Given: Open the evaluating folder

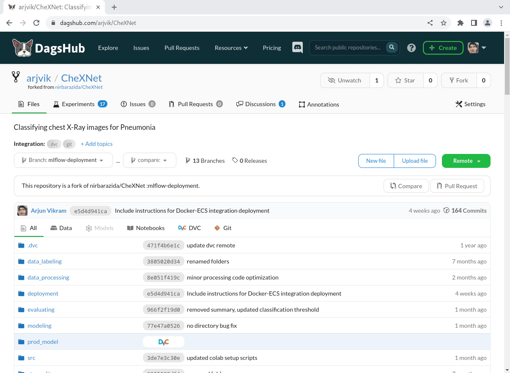Looking at the screenshot, I should [41, 310].
